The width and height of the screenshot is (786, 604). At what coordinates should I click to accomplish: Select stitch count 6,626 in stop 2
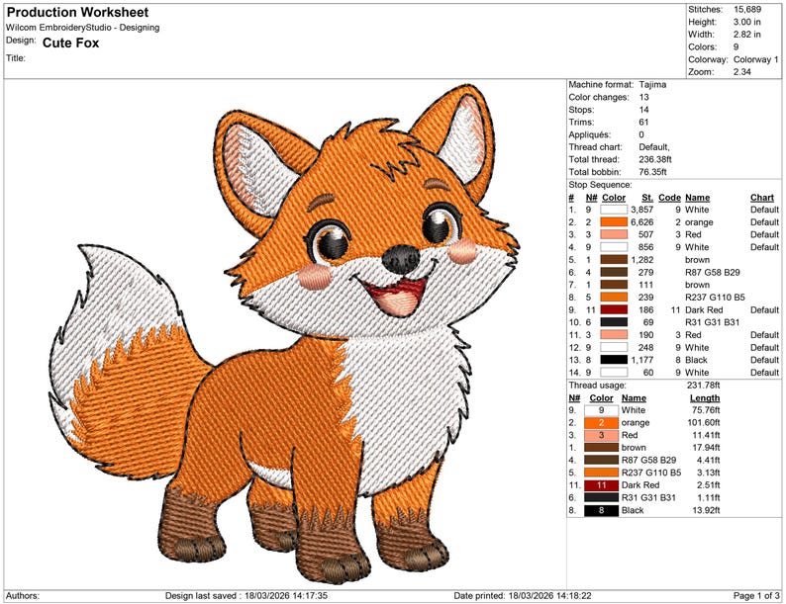click(642, 222)
